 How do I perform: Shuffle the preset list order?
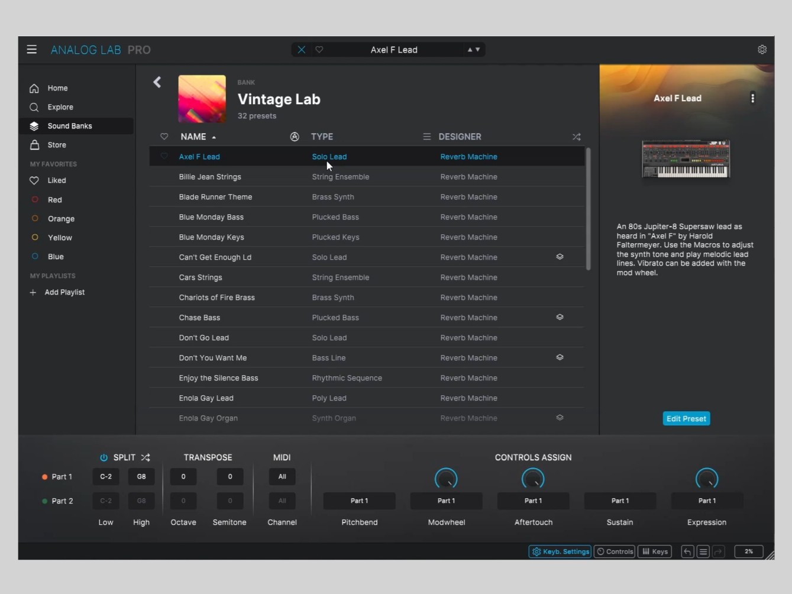576,137
